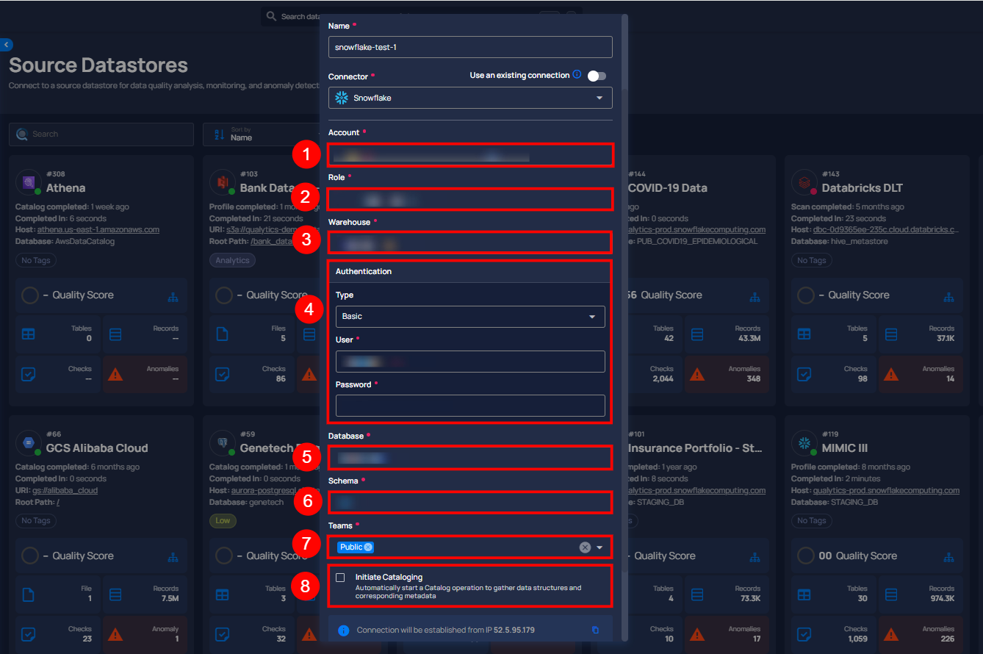Viewport: 983px width, 654px height.
Task: Click the top global search bar
Action: [x=421, y=16]
